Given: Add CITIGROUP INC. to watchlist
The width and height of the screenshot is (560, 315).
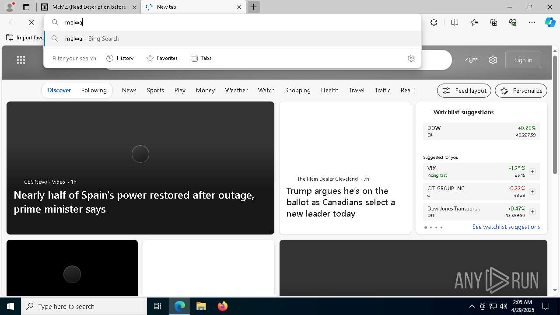Looking at the screenshot, I should 532,192.
